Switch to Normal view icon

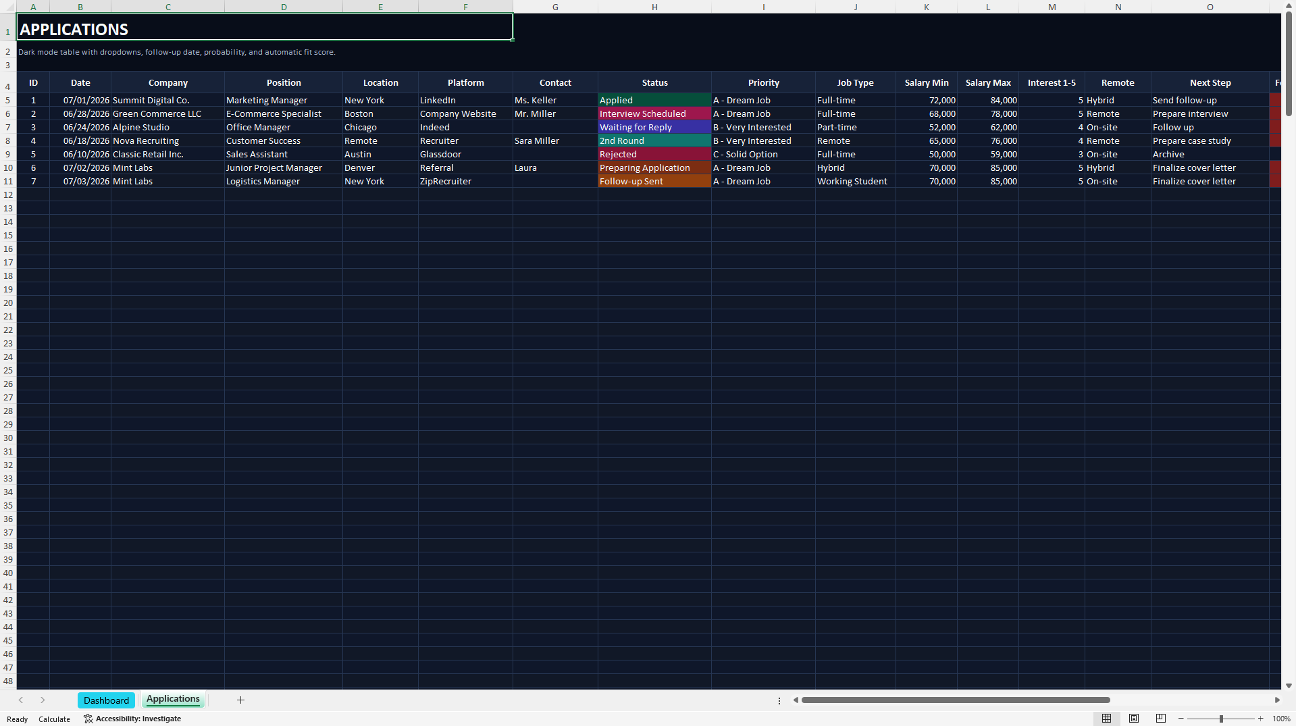pos(1106,719)
